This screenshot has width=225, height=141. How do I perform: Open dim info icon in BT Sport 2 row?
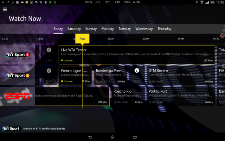[x=49, y=70]
